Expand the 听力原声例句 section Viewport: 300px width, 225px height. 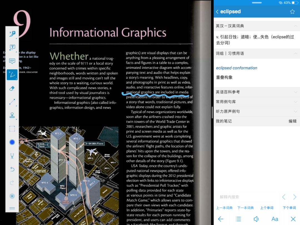295,111
